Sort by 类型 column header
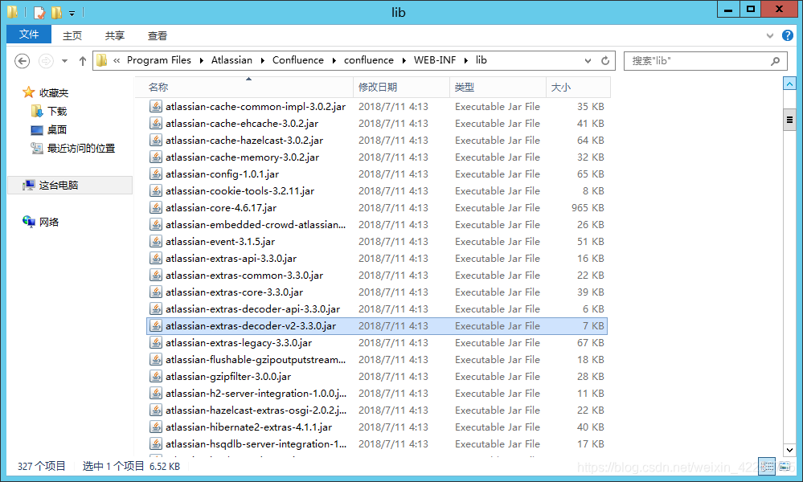Image resolution: width=803 pixels, height=482 pixels. (498, 87)
